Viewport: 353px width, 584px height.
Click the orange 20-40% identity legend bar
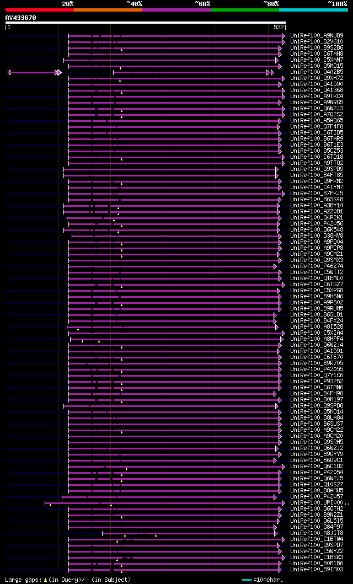108,10
